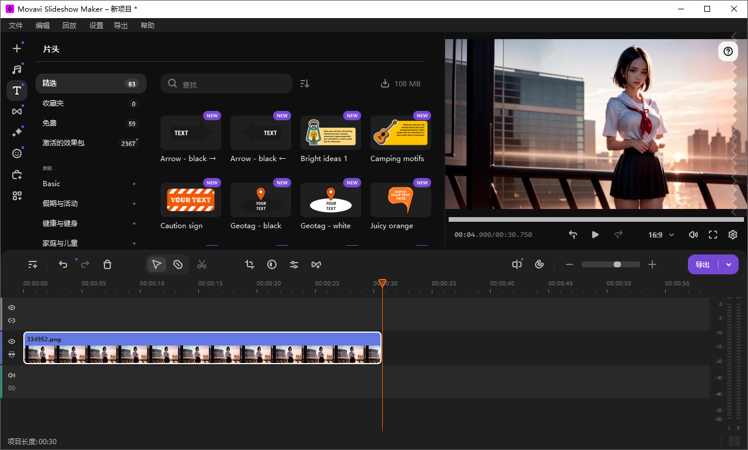748x450 pixels.
Task: Open the crop and rotate tool
Action: [x=250, y=264]
